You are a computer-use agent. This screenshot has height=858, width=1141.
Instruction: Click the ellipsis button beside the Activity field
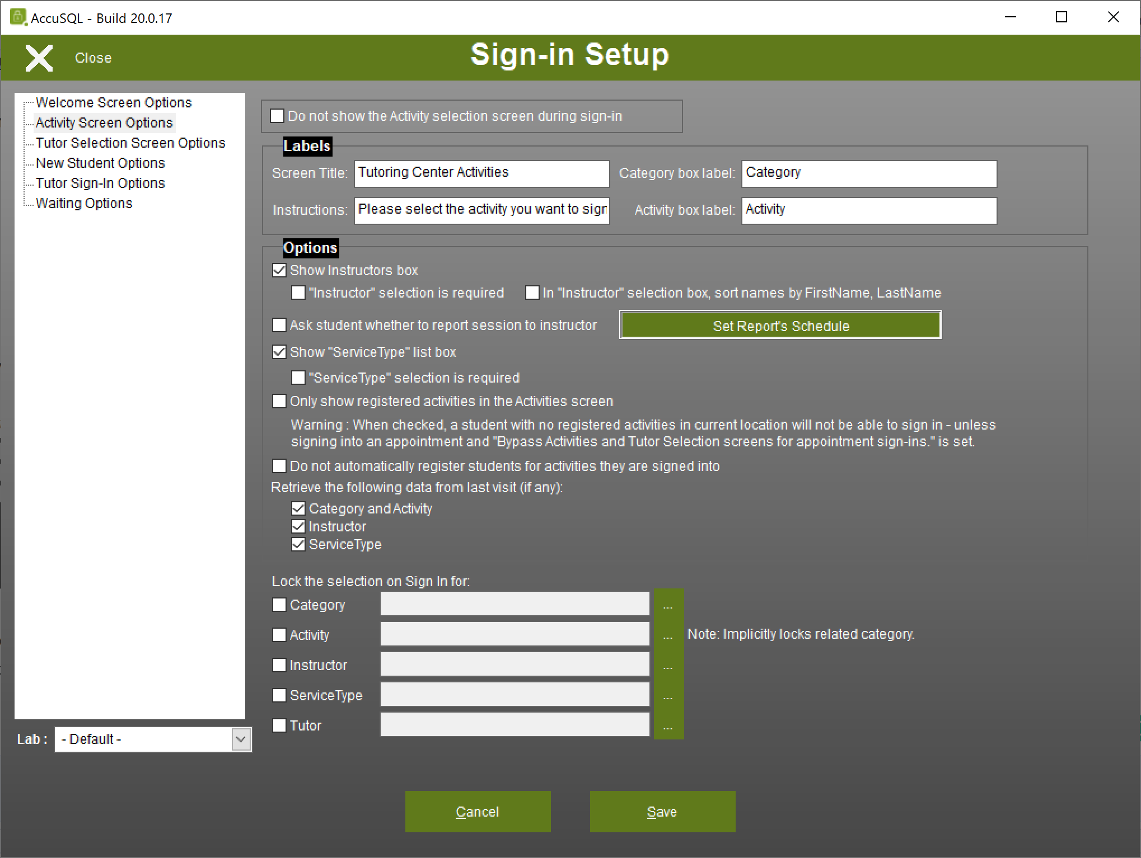pos(668,635)
